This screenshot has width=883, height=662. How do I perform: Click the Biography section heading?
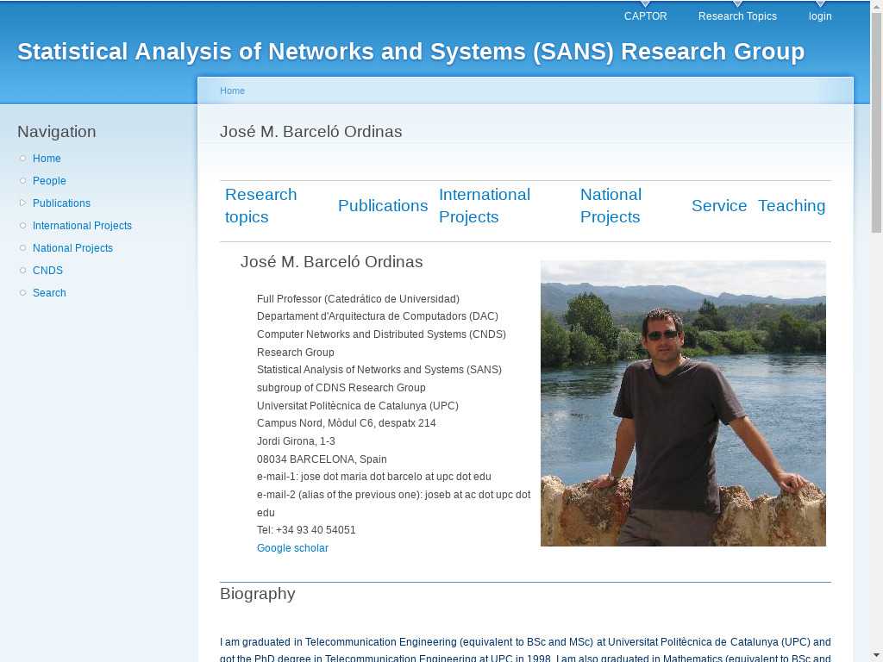click(257, 594)
